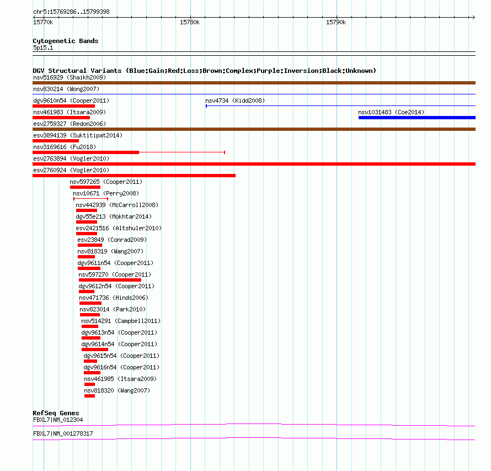
Task: Select nsv471736 (Hinds2006) variant
Action: pos(114,298)
